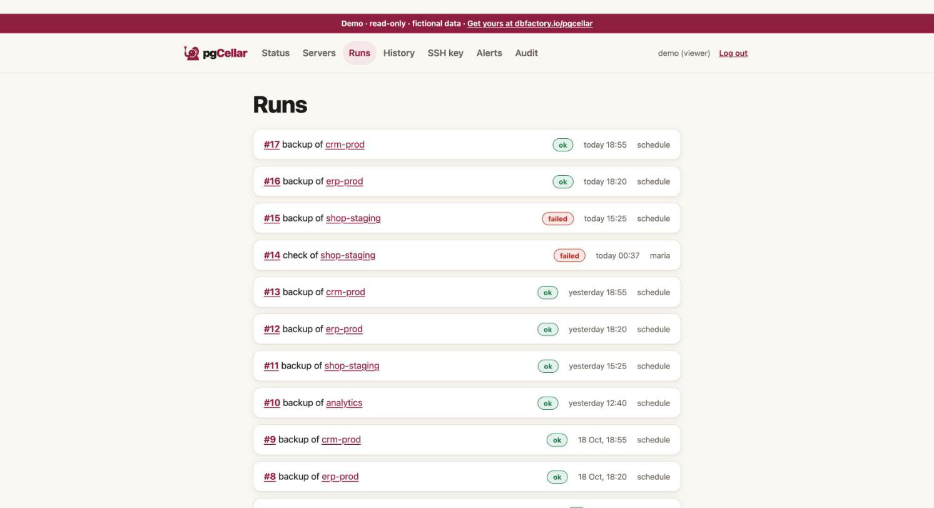934x508 pixels.
Task: Click the "today 00:37" timestamp
Action: [617, 256]
